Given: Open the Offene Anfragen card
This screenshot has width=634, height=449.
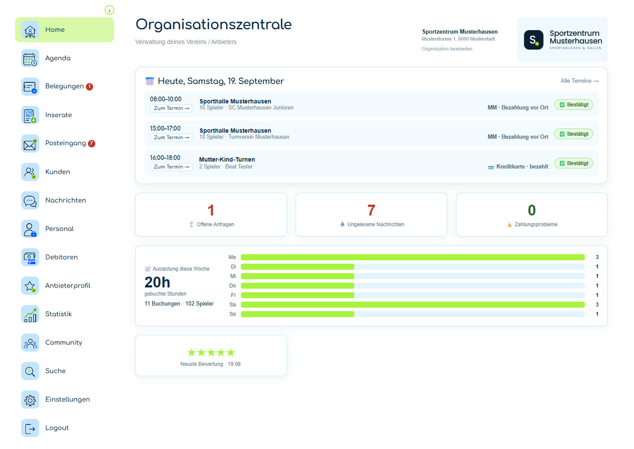Looking at the screenshot, I should point(211,215).
